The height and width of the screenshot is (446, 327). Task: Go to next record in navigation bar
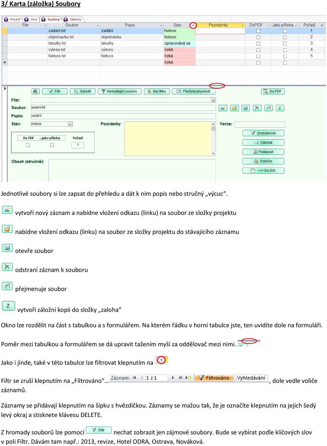pos(173,378)
